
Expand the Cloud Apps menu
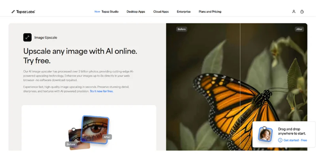coord(161,12)
